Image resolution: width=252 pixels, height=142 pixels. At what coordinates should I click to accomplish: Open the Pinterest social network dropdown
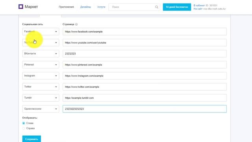coord(41,65)
